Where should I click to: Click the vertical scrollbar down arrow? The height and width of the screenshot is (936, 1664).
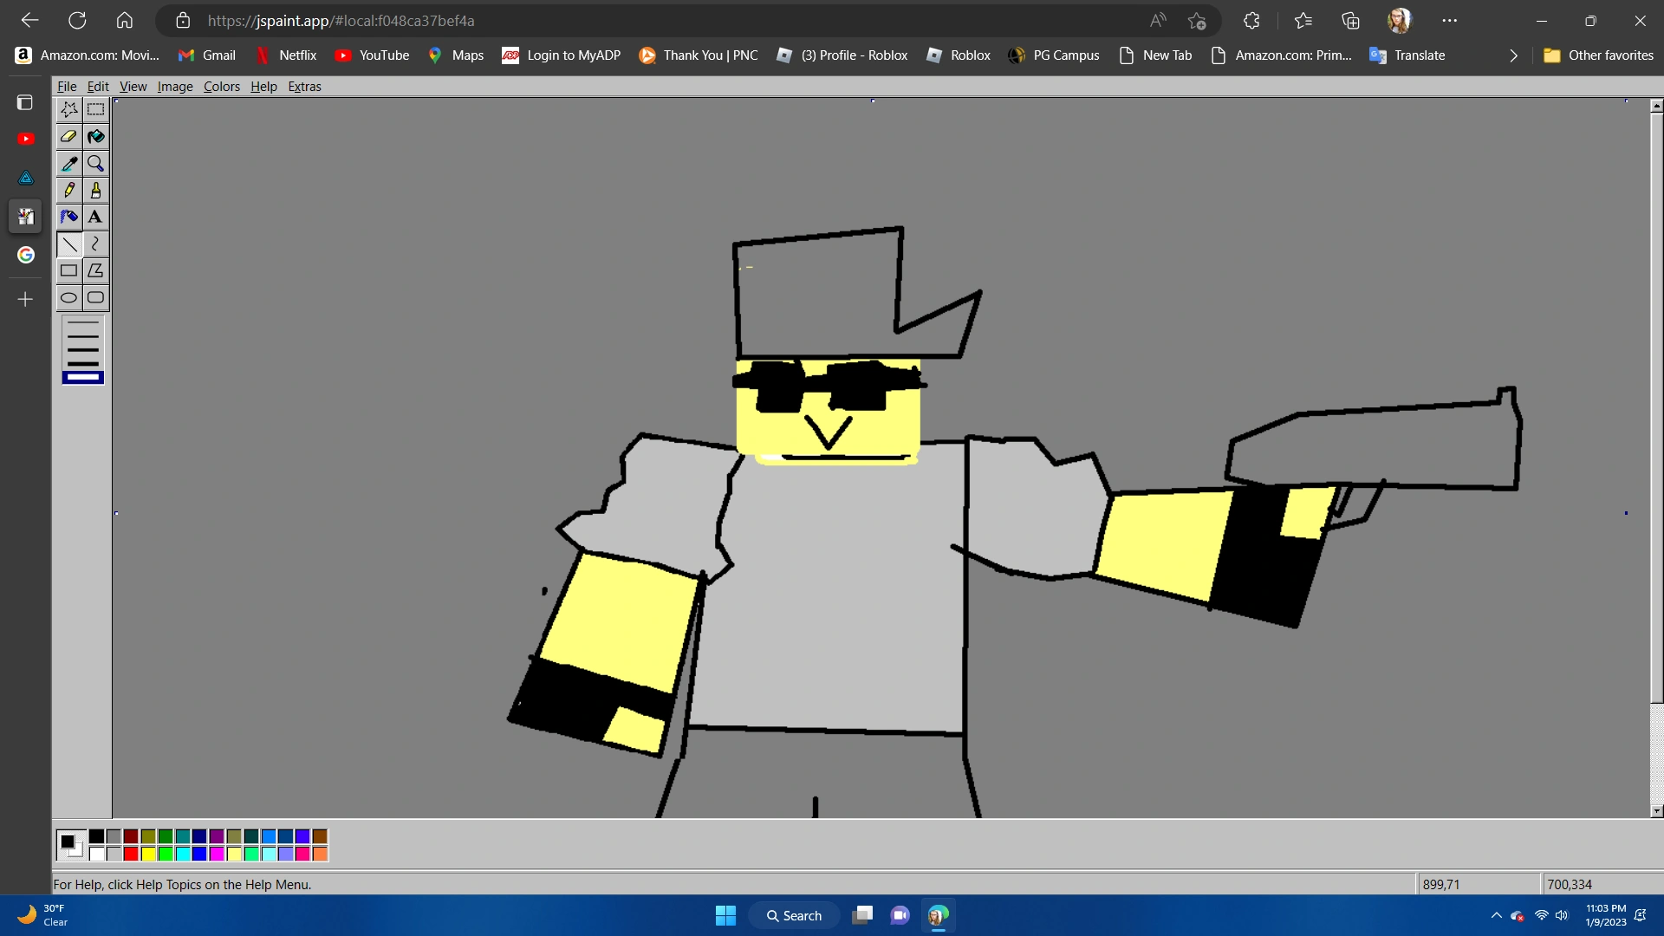pos(1656,811)
